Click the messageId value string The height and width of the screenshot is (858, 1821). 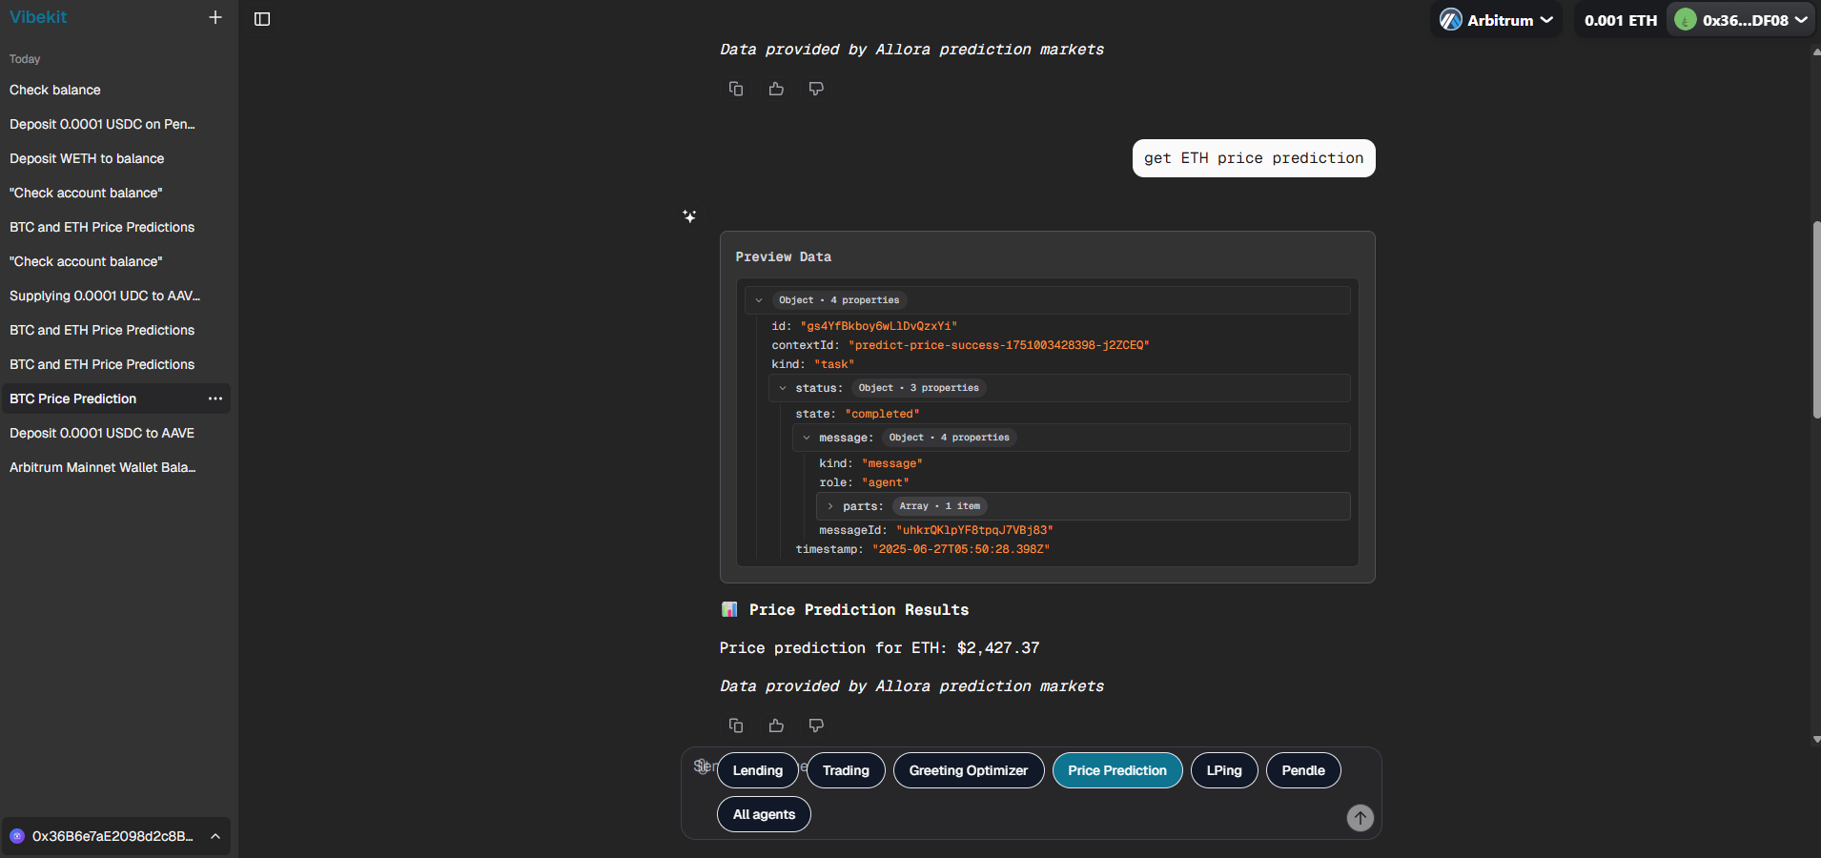[x=974, y=530]
